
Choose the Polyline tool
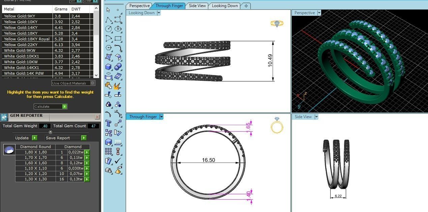pos(109,20)
